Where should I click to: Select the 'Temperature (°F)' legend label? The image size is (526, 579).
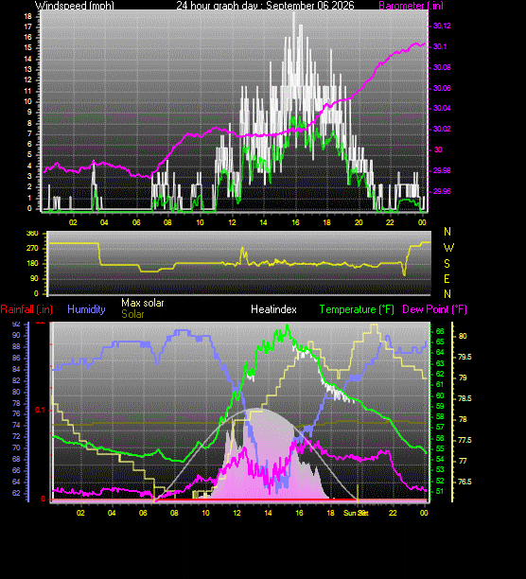pos(357,309)
